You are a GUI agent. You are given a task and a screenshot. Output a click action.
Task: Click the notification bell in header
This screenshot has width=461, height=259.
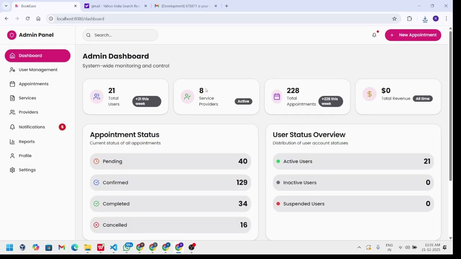[x=374, y=35]
